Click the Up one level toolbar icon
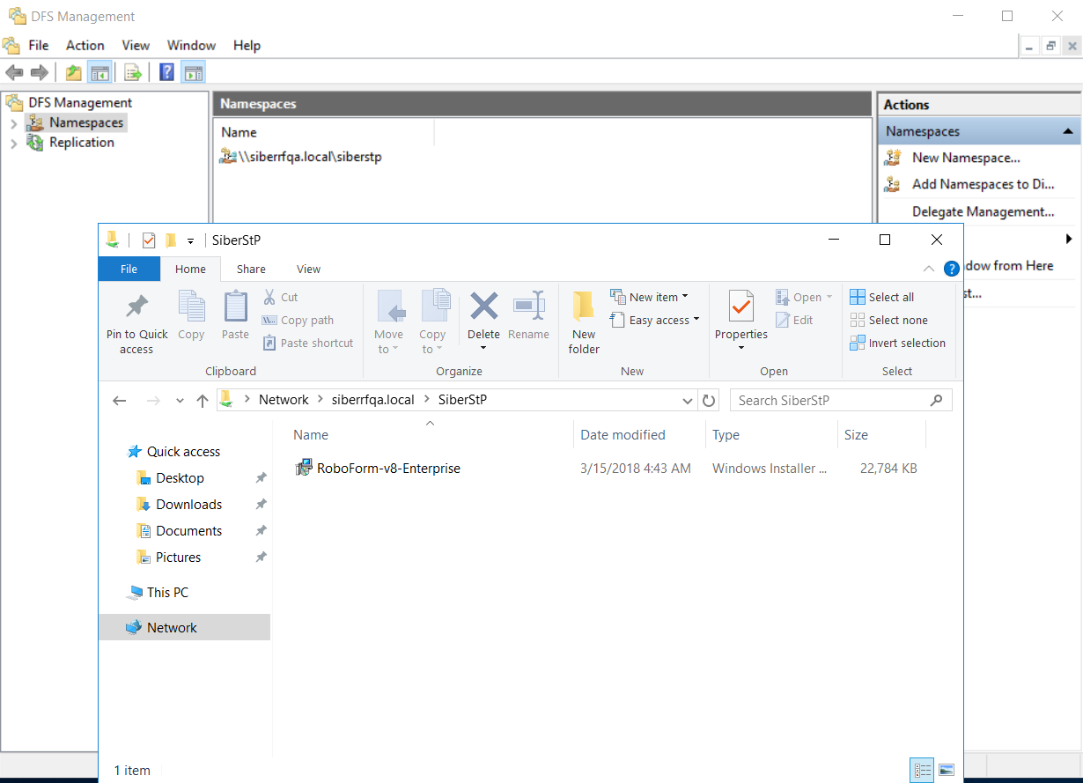The image size is (1083, 783). 74,72
